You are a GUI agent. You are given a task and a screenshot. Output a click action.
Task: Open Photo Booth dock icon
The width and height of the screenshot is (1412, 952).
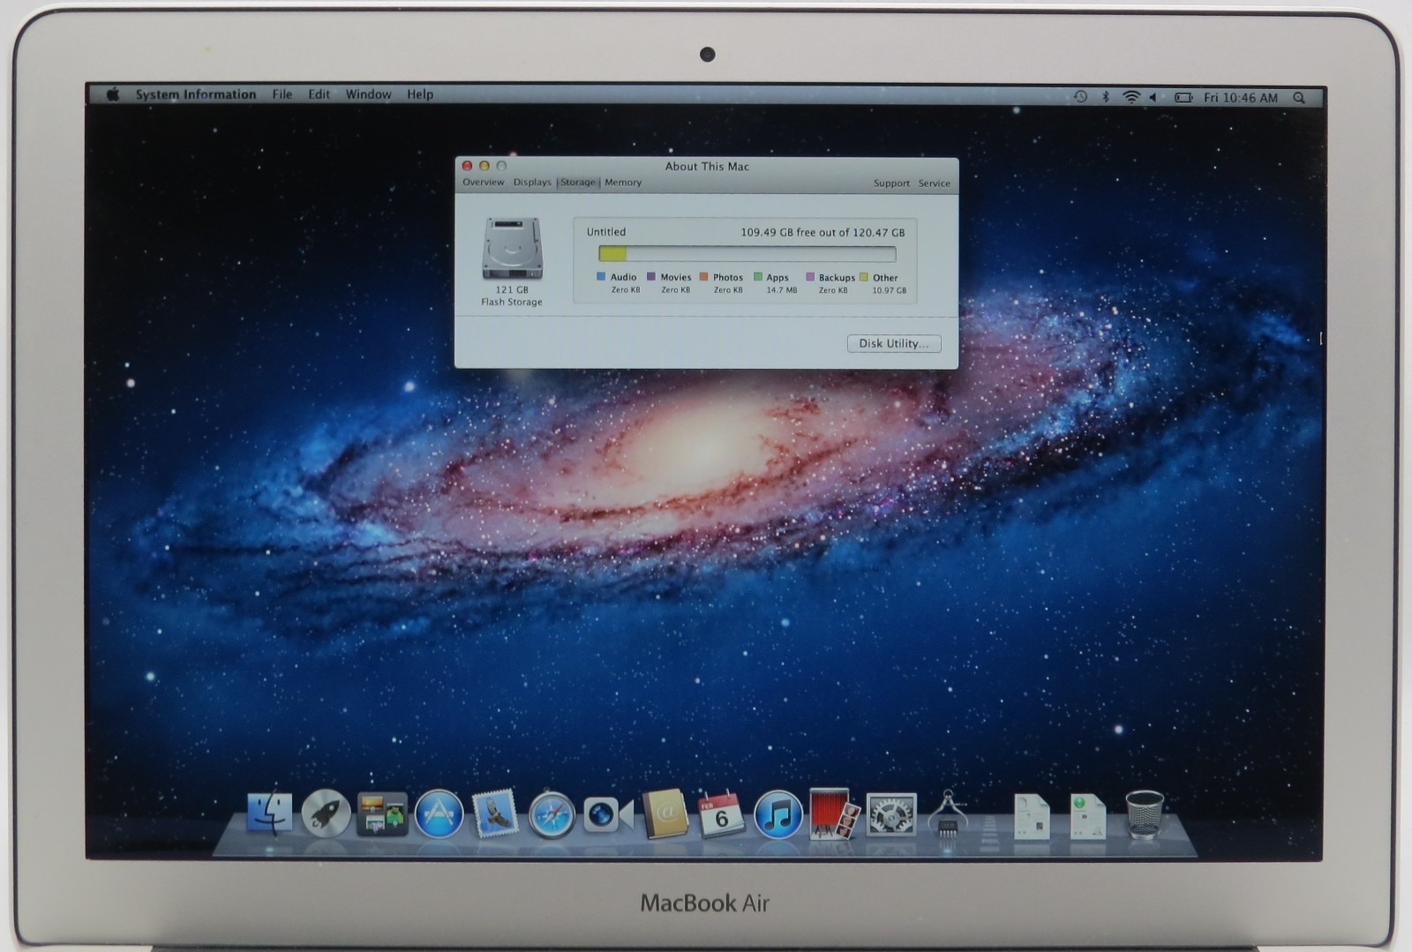pos(833,813)
